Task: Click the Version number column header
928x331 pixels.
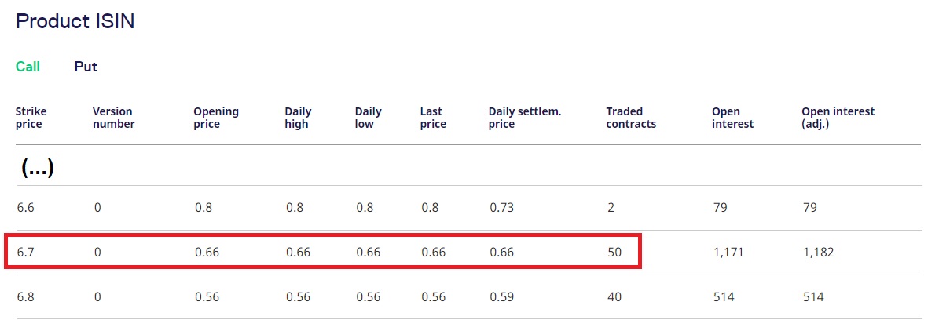Action: coord(113,118)
